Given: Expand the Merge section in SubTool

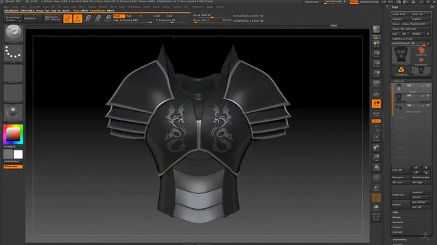Looking at the screenshot, I should tap(396, 217).
